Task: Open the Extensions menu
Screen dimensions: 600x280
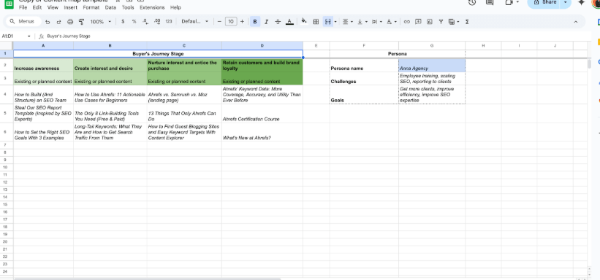Action: [152, 7]
